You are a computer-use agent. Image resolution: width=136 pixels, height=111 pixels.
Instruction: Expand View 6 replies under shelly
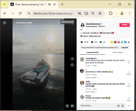pos(91,92)
